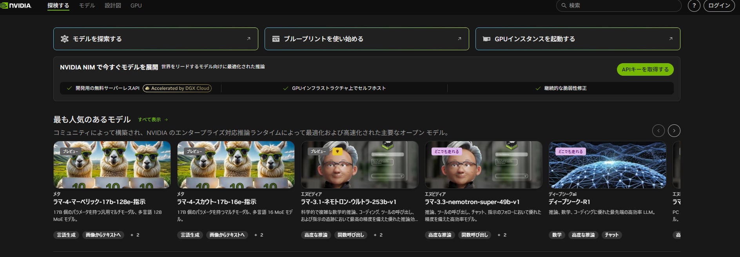
Task: Click the arrow on GPUインスタンス card
Action: point(671,38)
